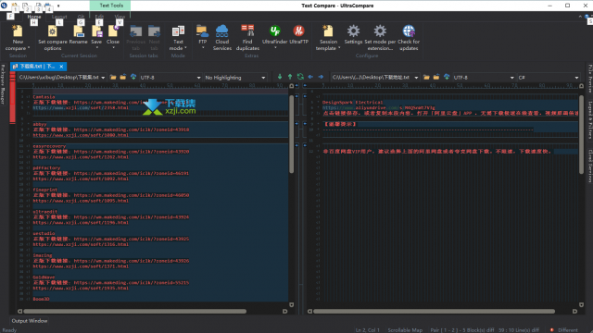The width and height of the screenshot is (593, 333).
Task: Click the New compare session icon
Action: pos(18,31)
